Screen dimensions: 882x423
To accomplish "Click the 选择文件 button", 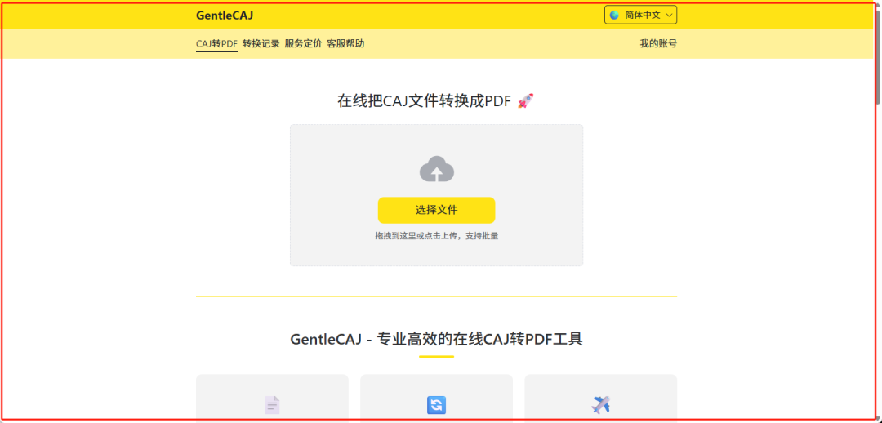I will coord(436,211).
